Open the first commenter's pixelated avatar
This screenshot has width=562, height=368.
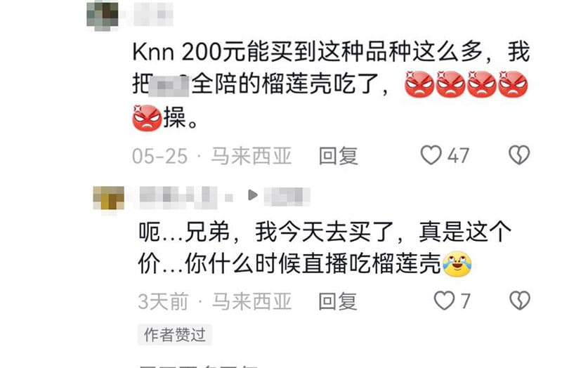point(103,15)
